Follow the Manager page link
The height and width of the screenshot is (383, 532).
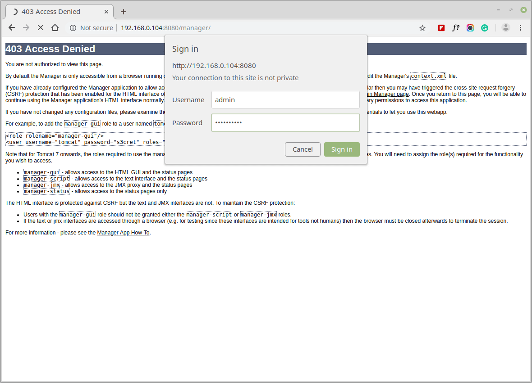coord(388,94)
